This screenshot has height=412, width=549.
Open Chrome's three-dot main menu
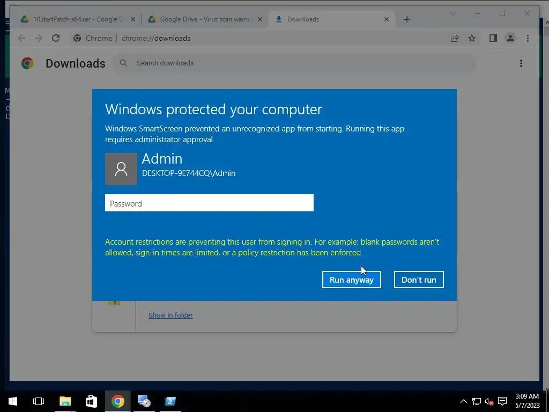click(x=528, y=38)
